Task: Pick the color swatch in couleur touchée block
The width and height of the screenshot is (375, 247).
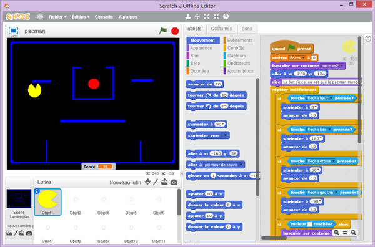Action: [x=310, y=224]
